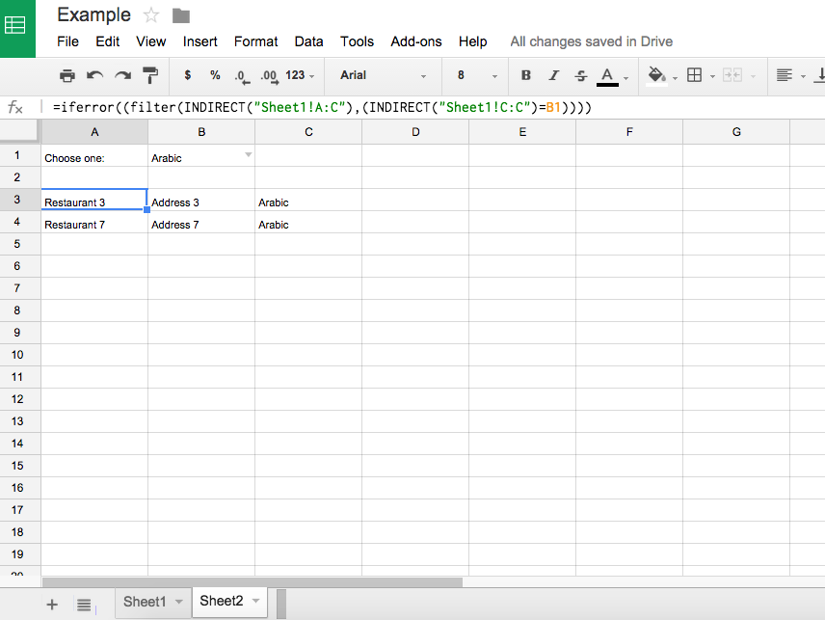Open the Borders tool
The width and height of the screenshot is (825, 620).
[695, 75]
